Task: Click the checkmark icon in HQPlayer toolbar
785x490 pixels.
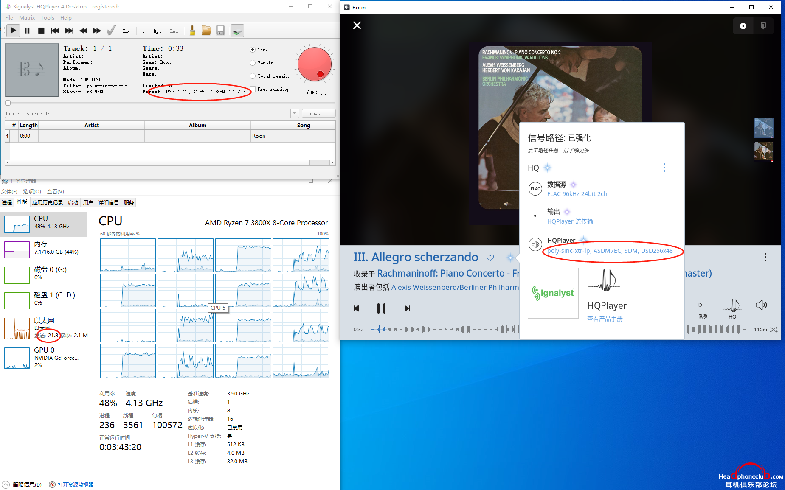Action: tap(111, 31)
